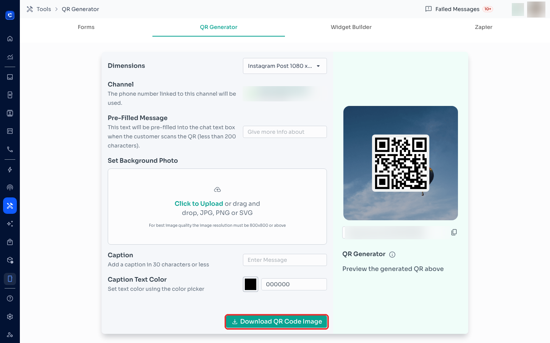Open the kanban board icon in the sidebar
The image size is (550, 343).
coord(10,131)
